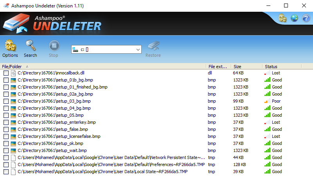The image size is (313, 188).
Task: Select checkbox for Local State~RF266da5.TMP
Action: pyautogui.click(x=6, y=172)
